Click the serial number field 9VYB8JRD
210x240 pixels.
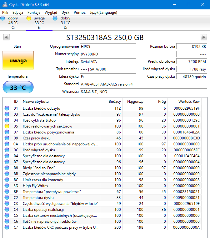pos(108,54)
